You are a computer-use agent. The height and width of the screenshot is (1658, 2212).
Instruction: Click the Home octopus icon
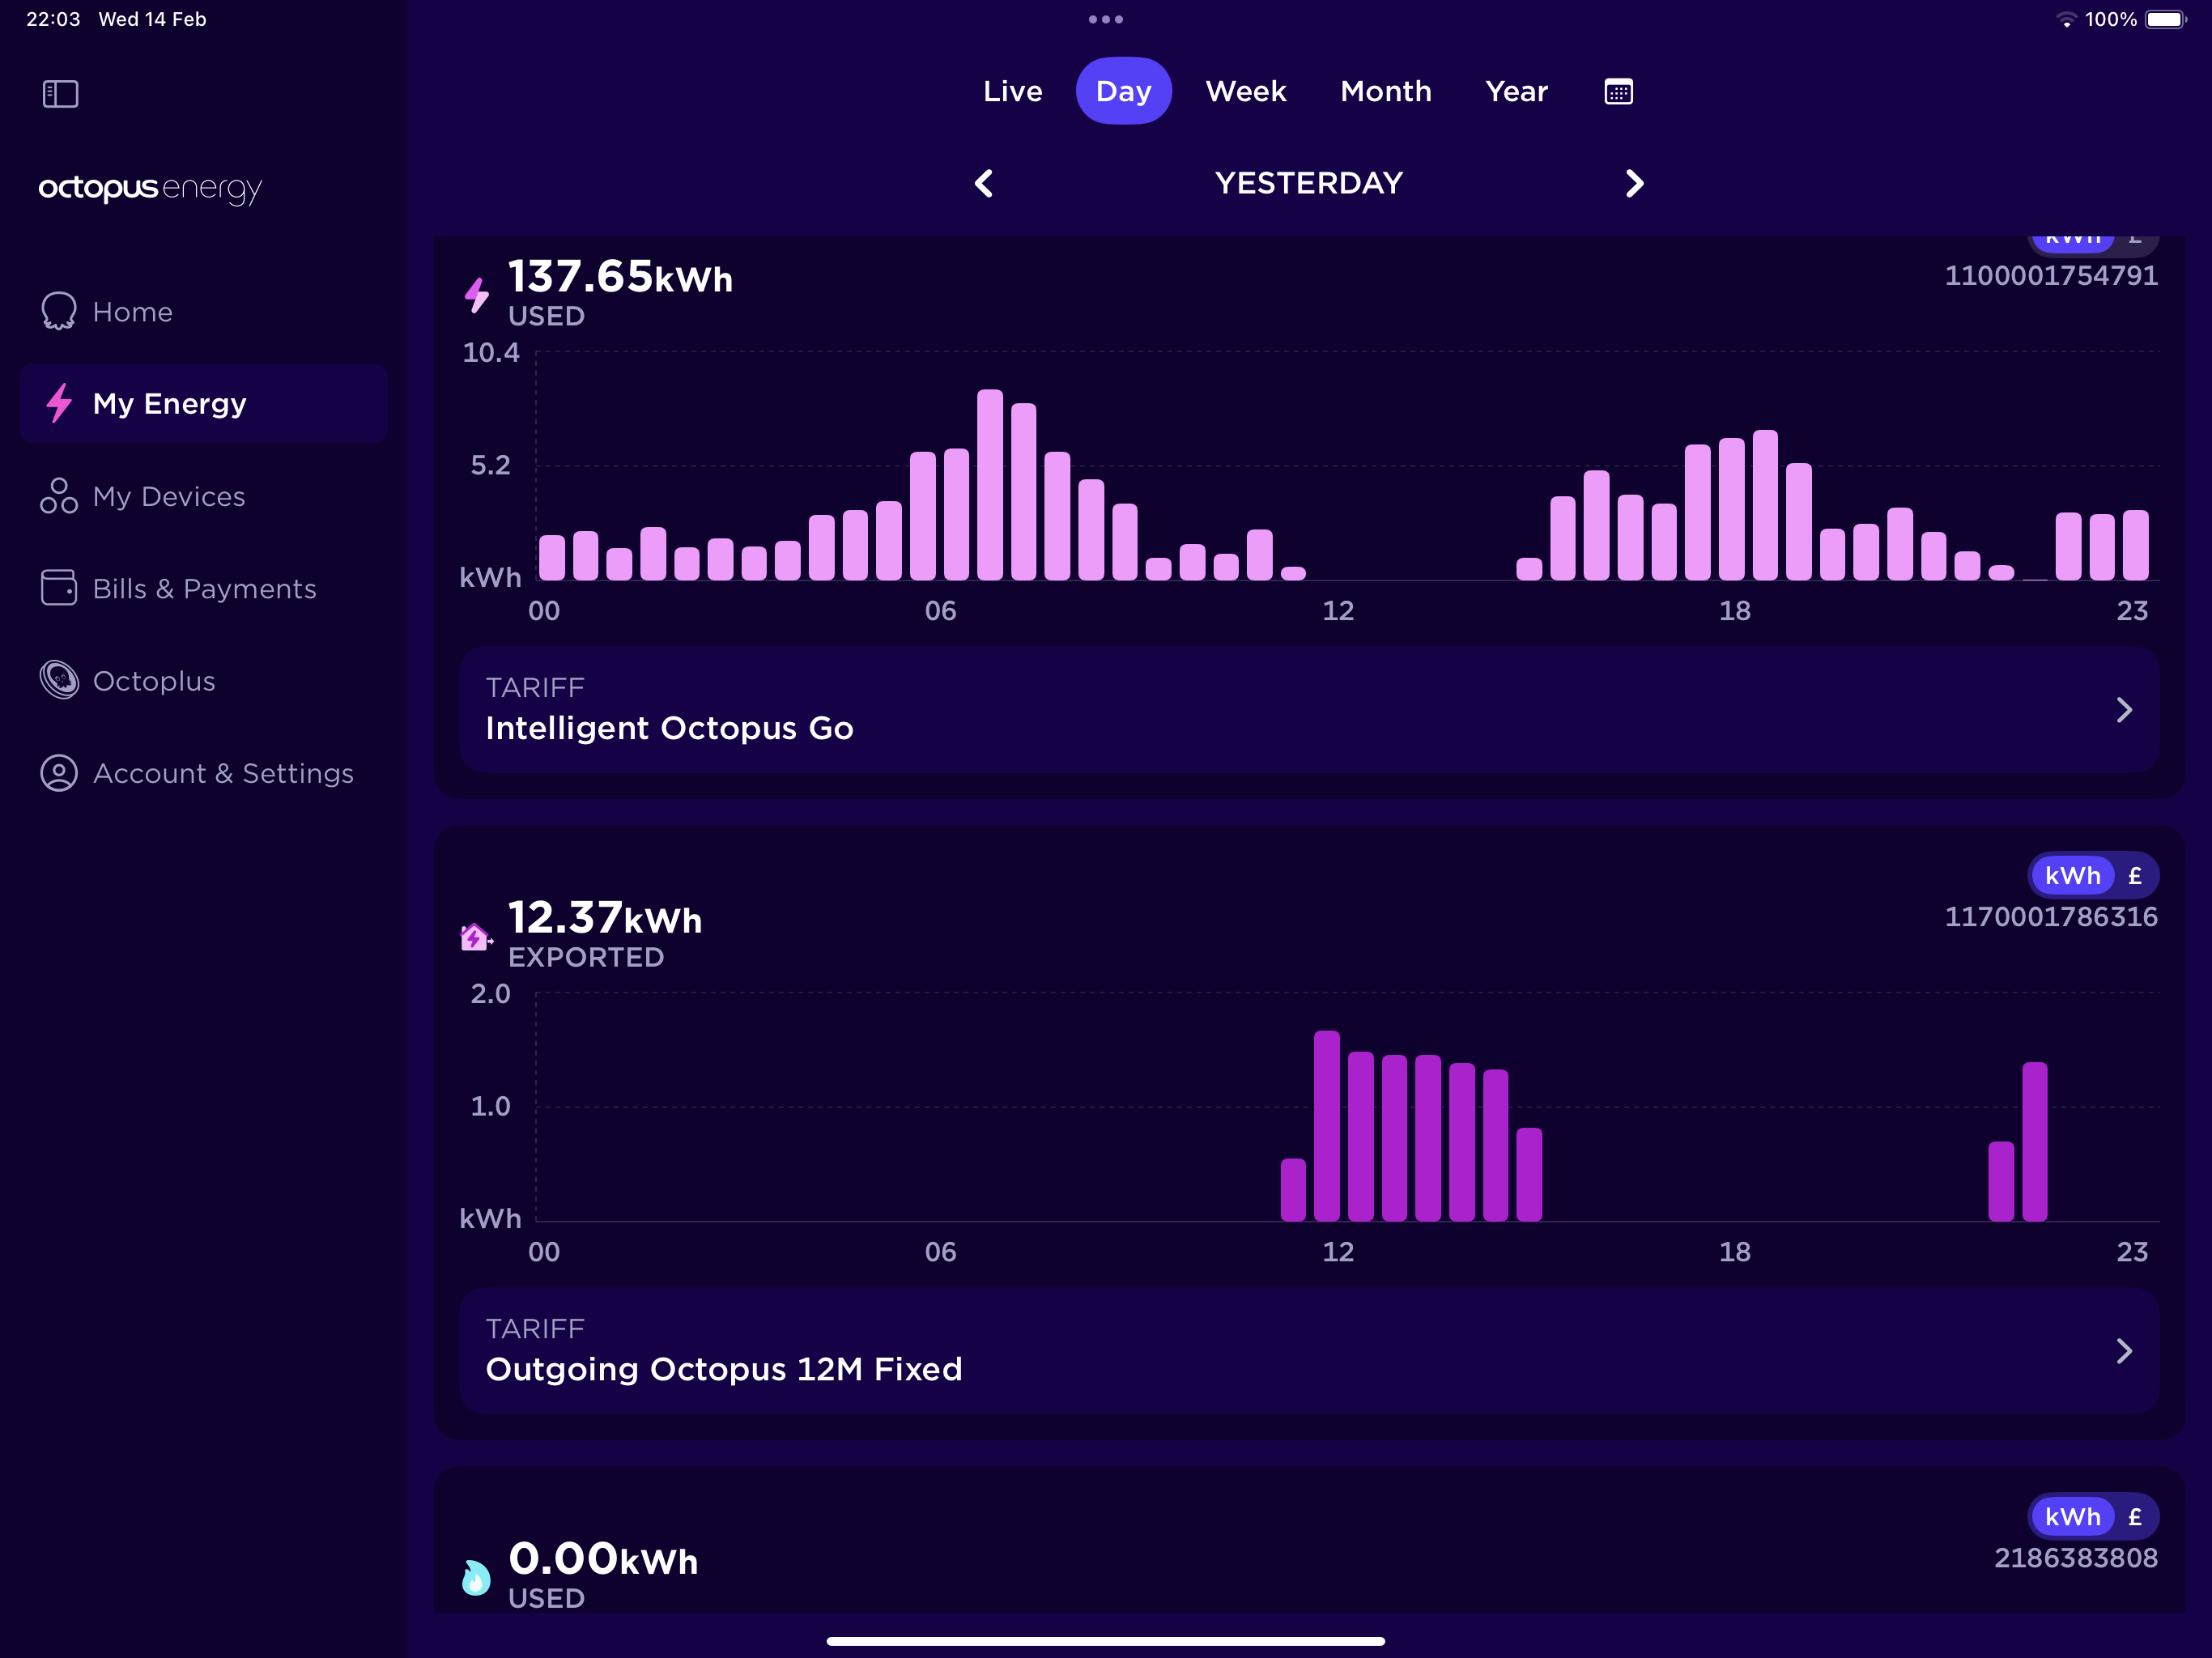pyautogui.click(x=59, y=311)
